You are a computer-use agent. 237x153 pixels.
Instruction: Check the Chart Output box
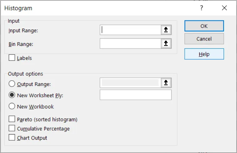[12, 137]
